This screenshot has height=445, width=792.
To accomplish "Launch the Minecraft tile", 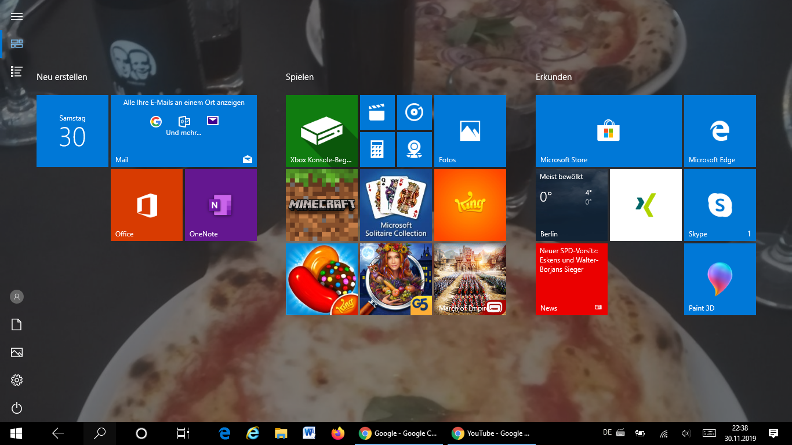I will (x=321, y=205).
